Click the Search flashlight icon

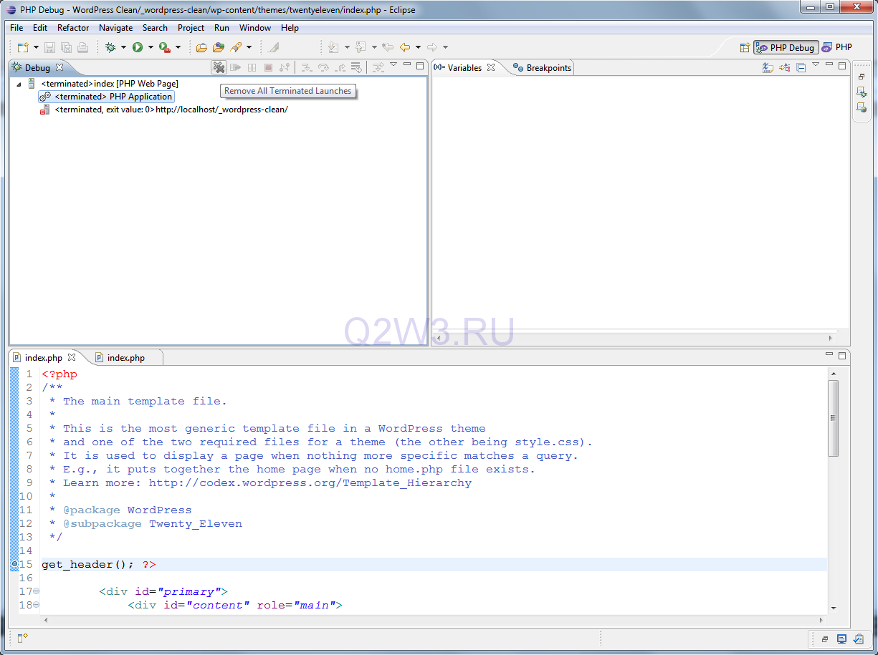[x=236, y=47]
